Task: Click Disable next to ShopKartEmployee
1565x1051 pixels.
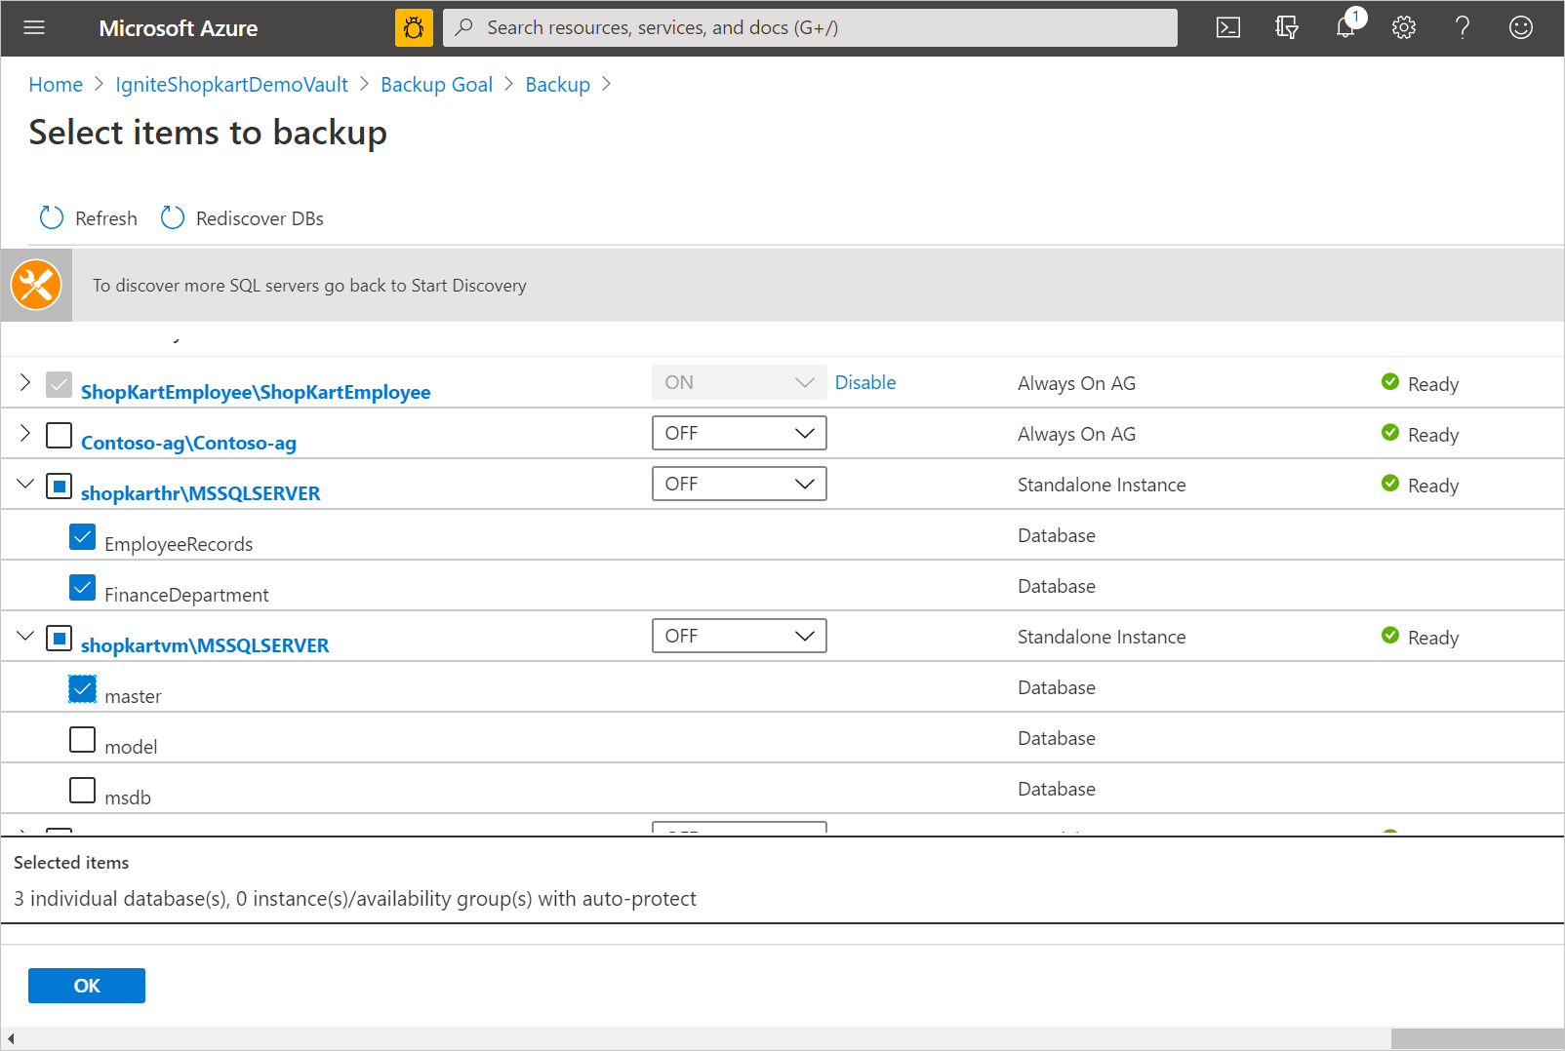Action: 864,382
